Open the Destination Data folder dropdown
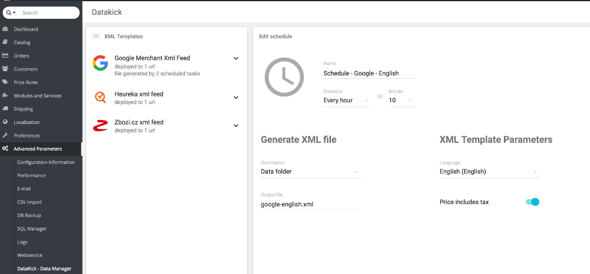This screenshot has height=274, width=590. point(311,172)
